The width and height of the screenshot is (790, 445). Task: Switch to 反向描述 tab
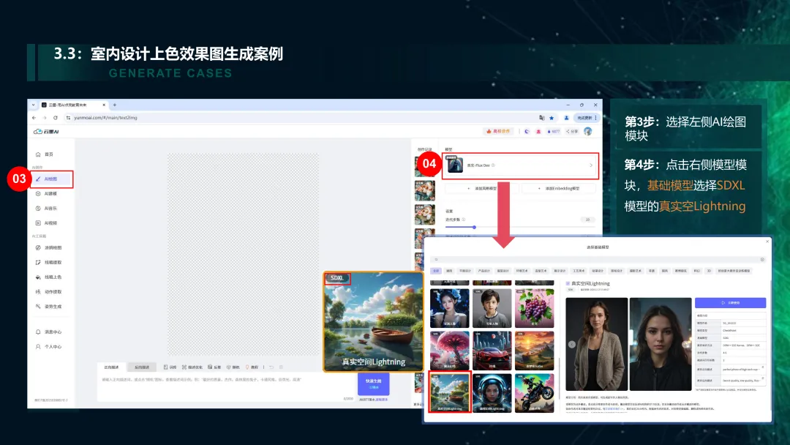tap(142, 367)
